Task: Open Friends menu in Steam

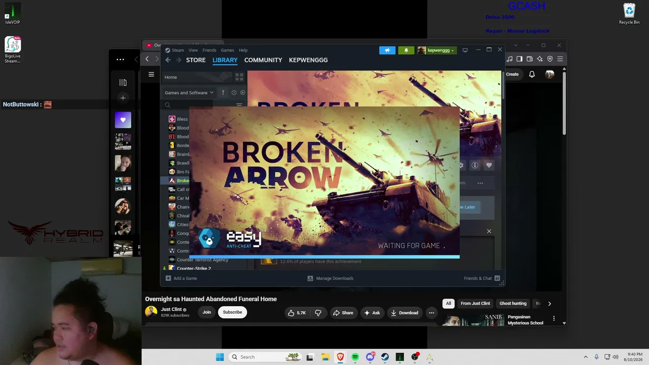Action: (x=209, y=50)
